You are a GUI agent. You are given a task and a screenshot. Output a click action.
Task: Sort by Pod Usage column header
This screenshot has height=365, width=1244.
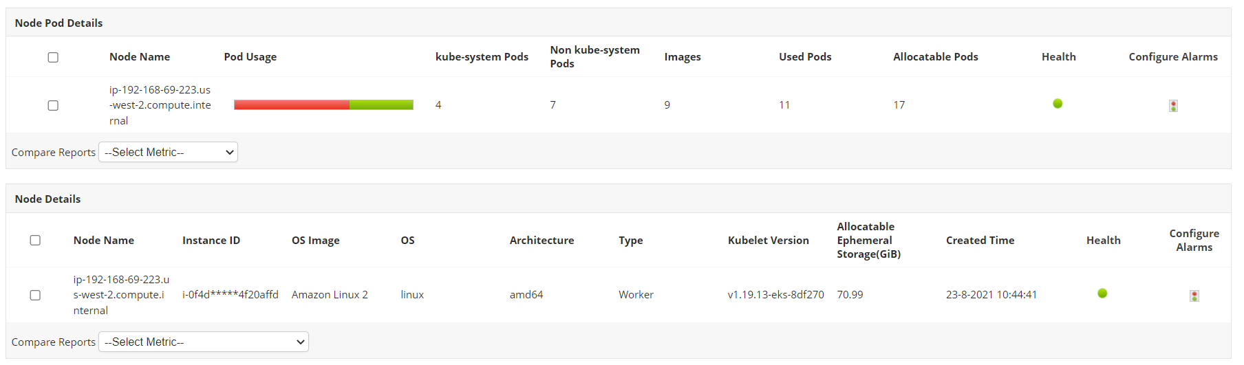click(x=250, y=57)
